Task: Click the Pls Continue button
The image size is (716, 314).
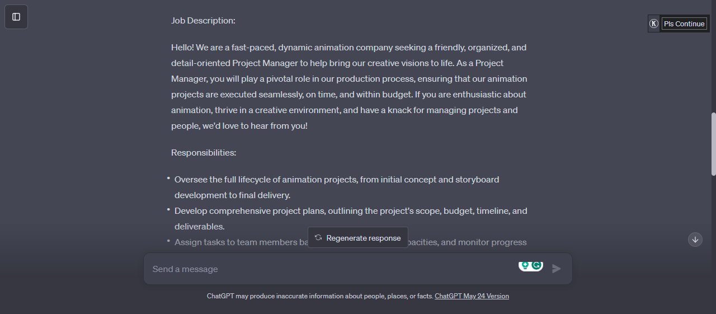Action: [684, 24]
